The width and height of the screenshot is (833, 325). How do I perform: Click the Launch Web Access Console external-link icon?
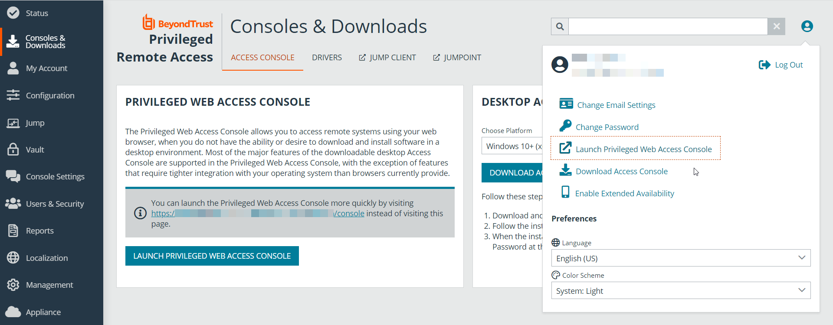[565, 148]
